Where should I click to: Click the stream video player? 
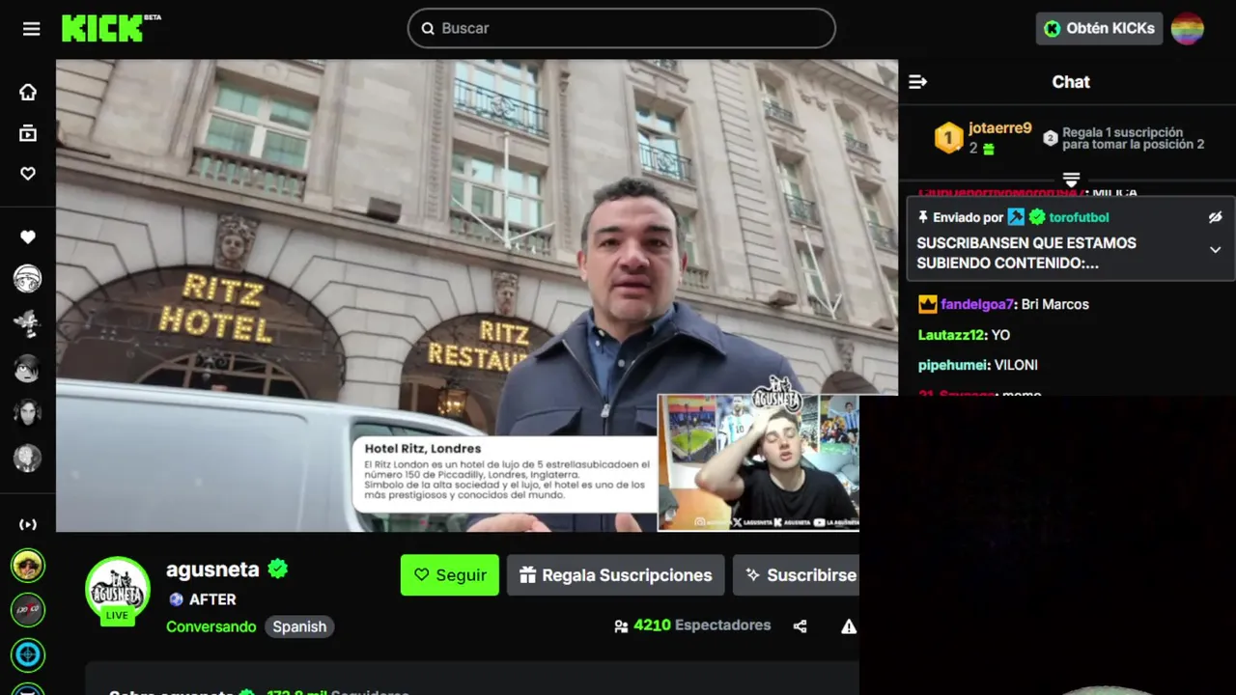[x=477, y=295]
